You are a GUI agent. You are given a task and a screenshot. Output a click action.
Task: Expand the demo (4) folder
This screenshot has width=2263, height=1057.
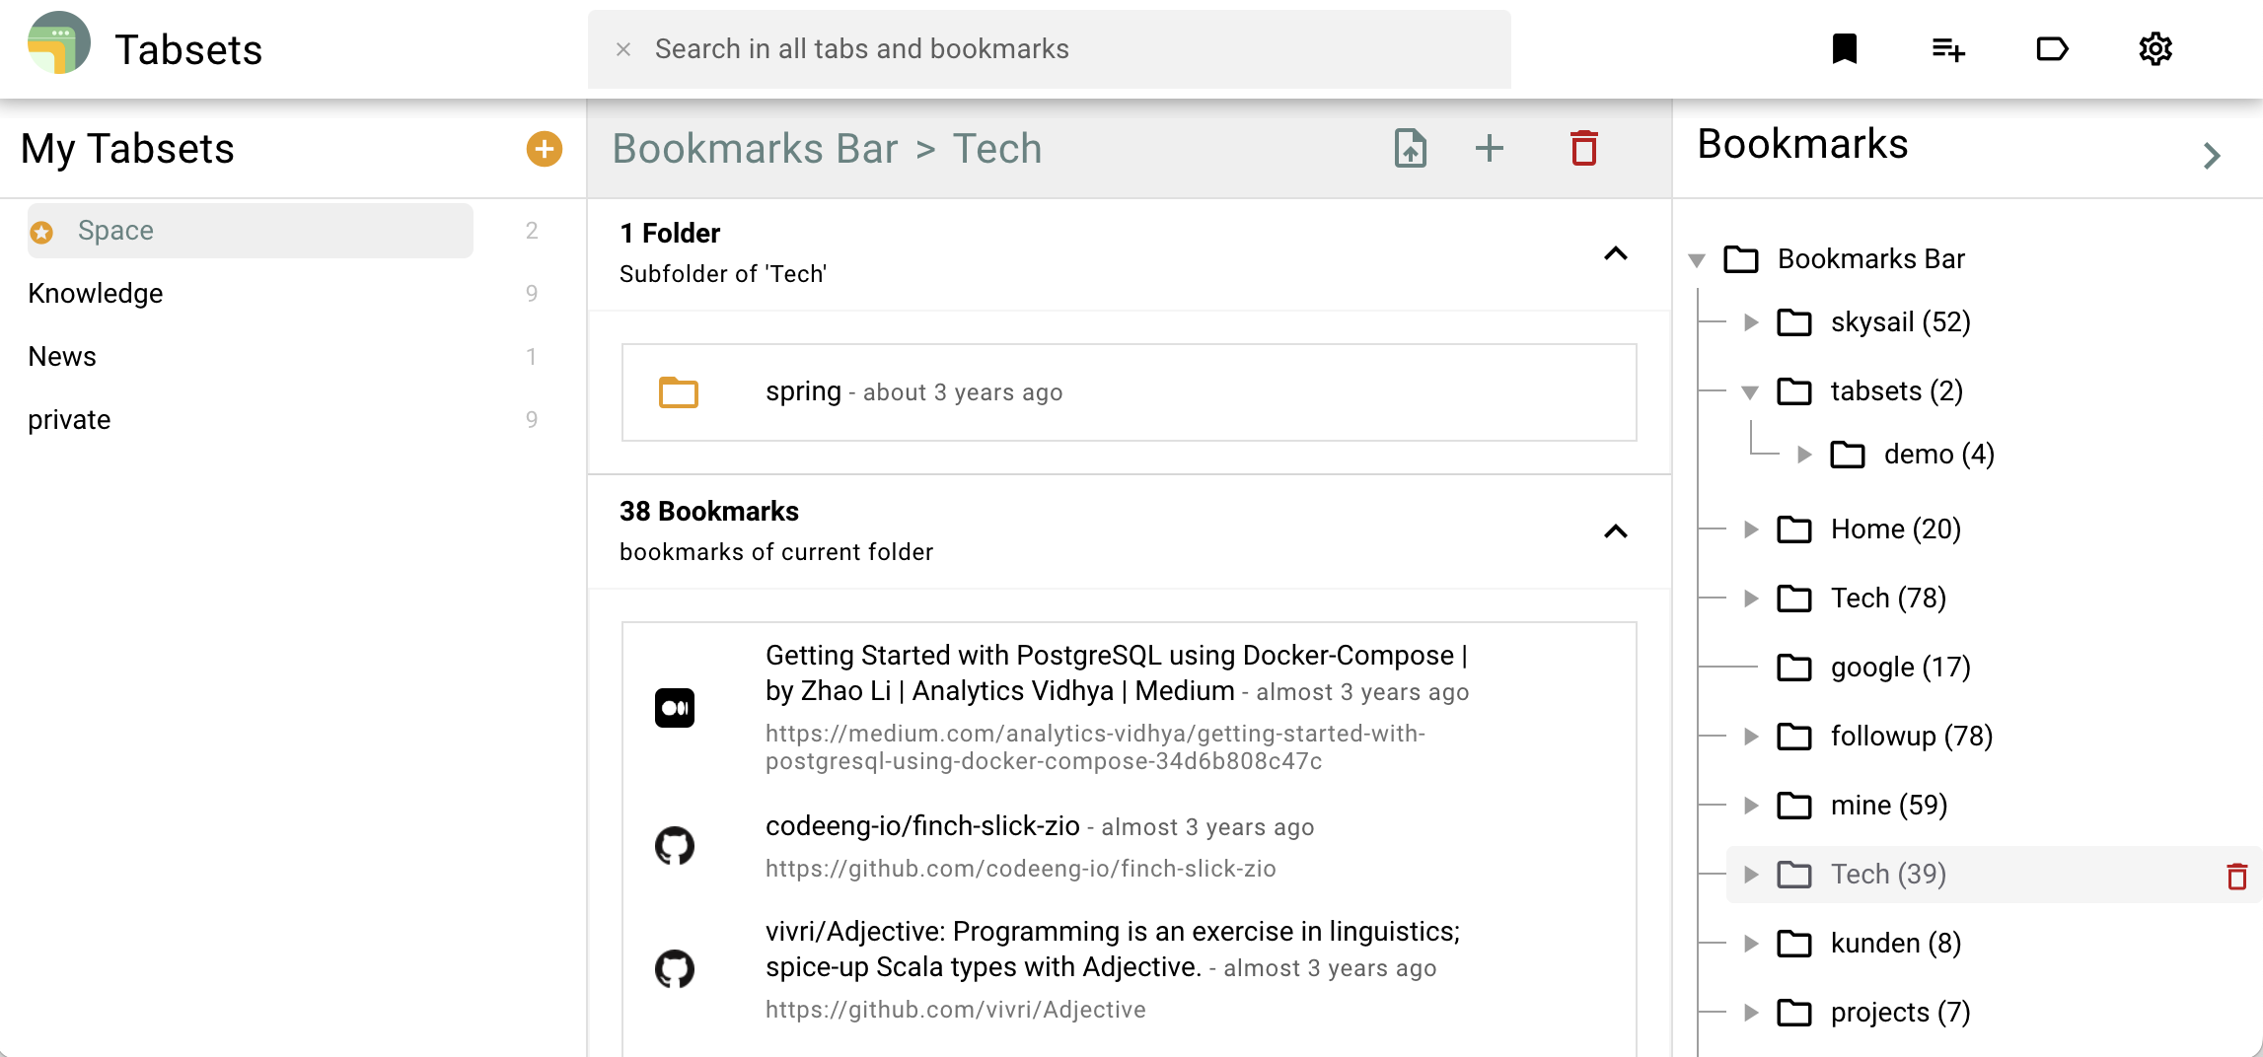coord(1804,455)
